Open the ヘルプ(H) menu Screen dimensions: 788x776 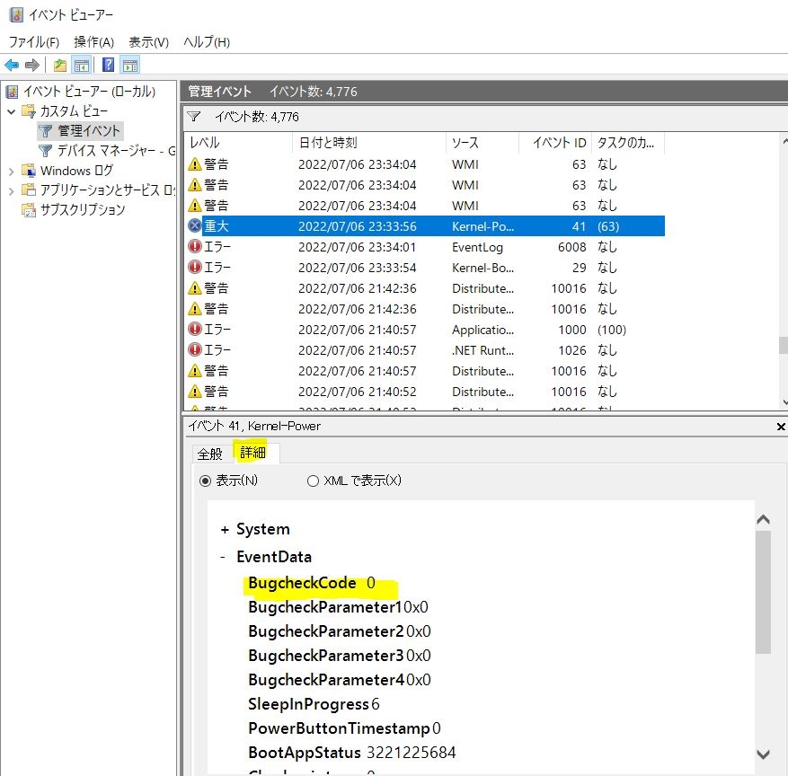click(x=207, y=41)
